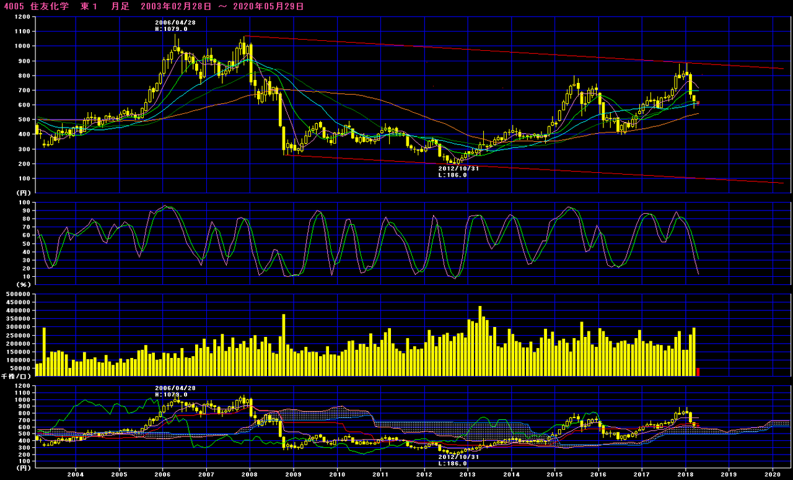Click the 2013 year label on the time axis
This screenshot has height=480, width=793.
click(x=468, y=474)
